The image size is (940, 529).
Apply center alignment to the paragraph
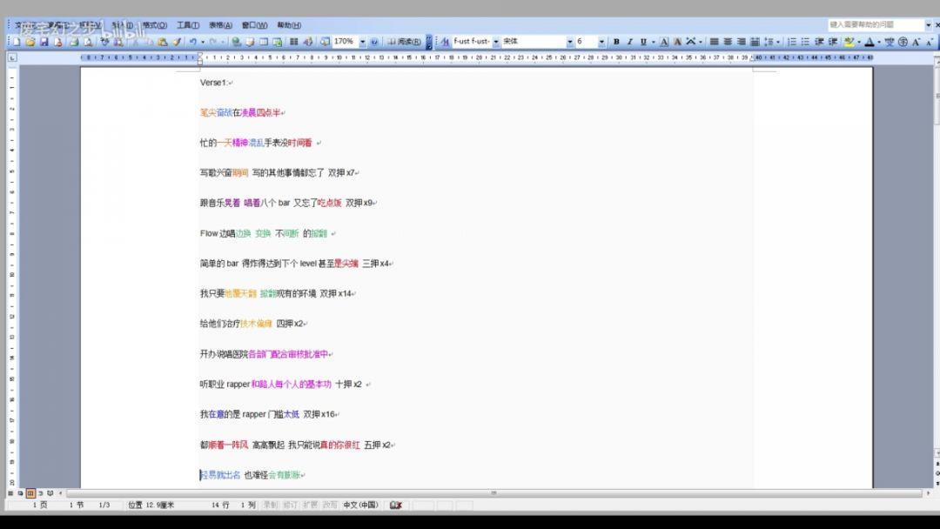click(x=728, y=42)
